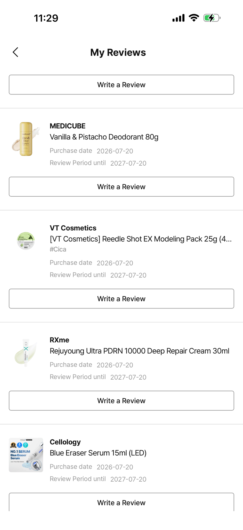Write a review for MEDICUBE deodorant
Screen dimensions: 243x530
(121, 187)
